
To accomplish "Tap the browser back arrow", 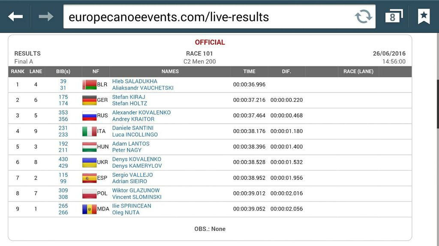I will click(x=15, y=17).
